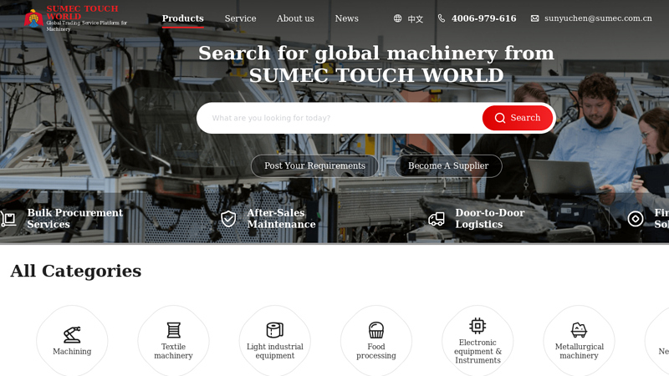Open After-Sales Maintenance text link
This screenshot has width=669, height=376.
(281, 219)
